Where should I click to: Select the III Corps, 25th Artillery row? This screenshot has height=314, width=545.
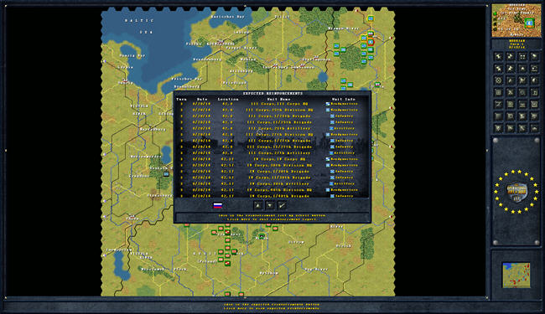(272, 128)
